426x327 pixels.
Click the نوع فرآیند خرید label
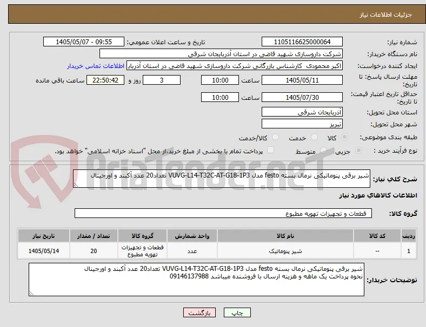(395, 151)
